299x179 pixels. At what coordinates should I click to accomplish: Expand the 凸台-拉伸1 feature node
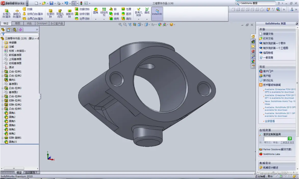[x=2, y=72]
